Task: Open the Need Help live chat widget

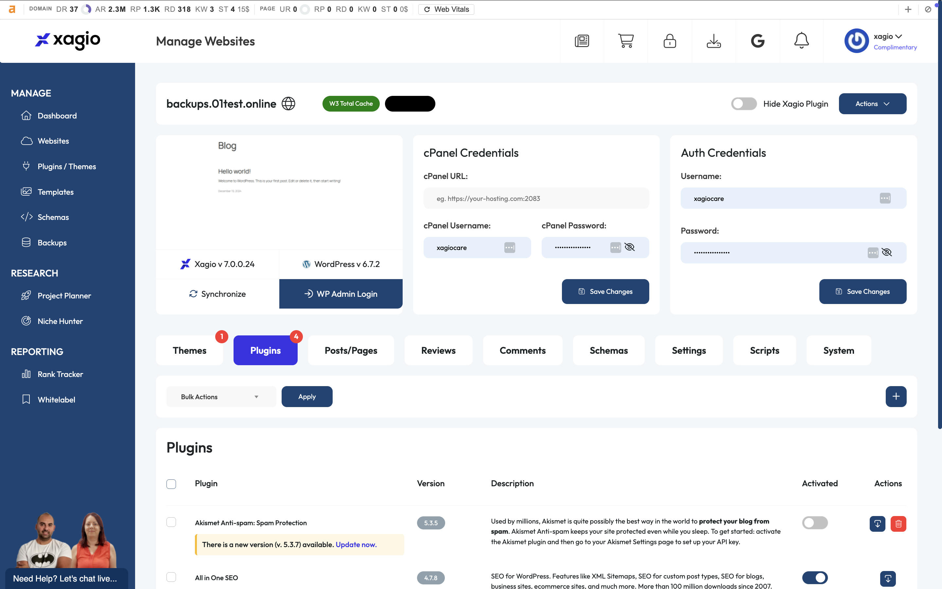Action: pyautogui.click(x=67, y=579)
